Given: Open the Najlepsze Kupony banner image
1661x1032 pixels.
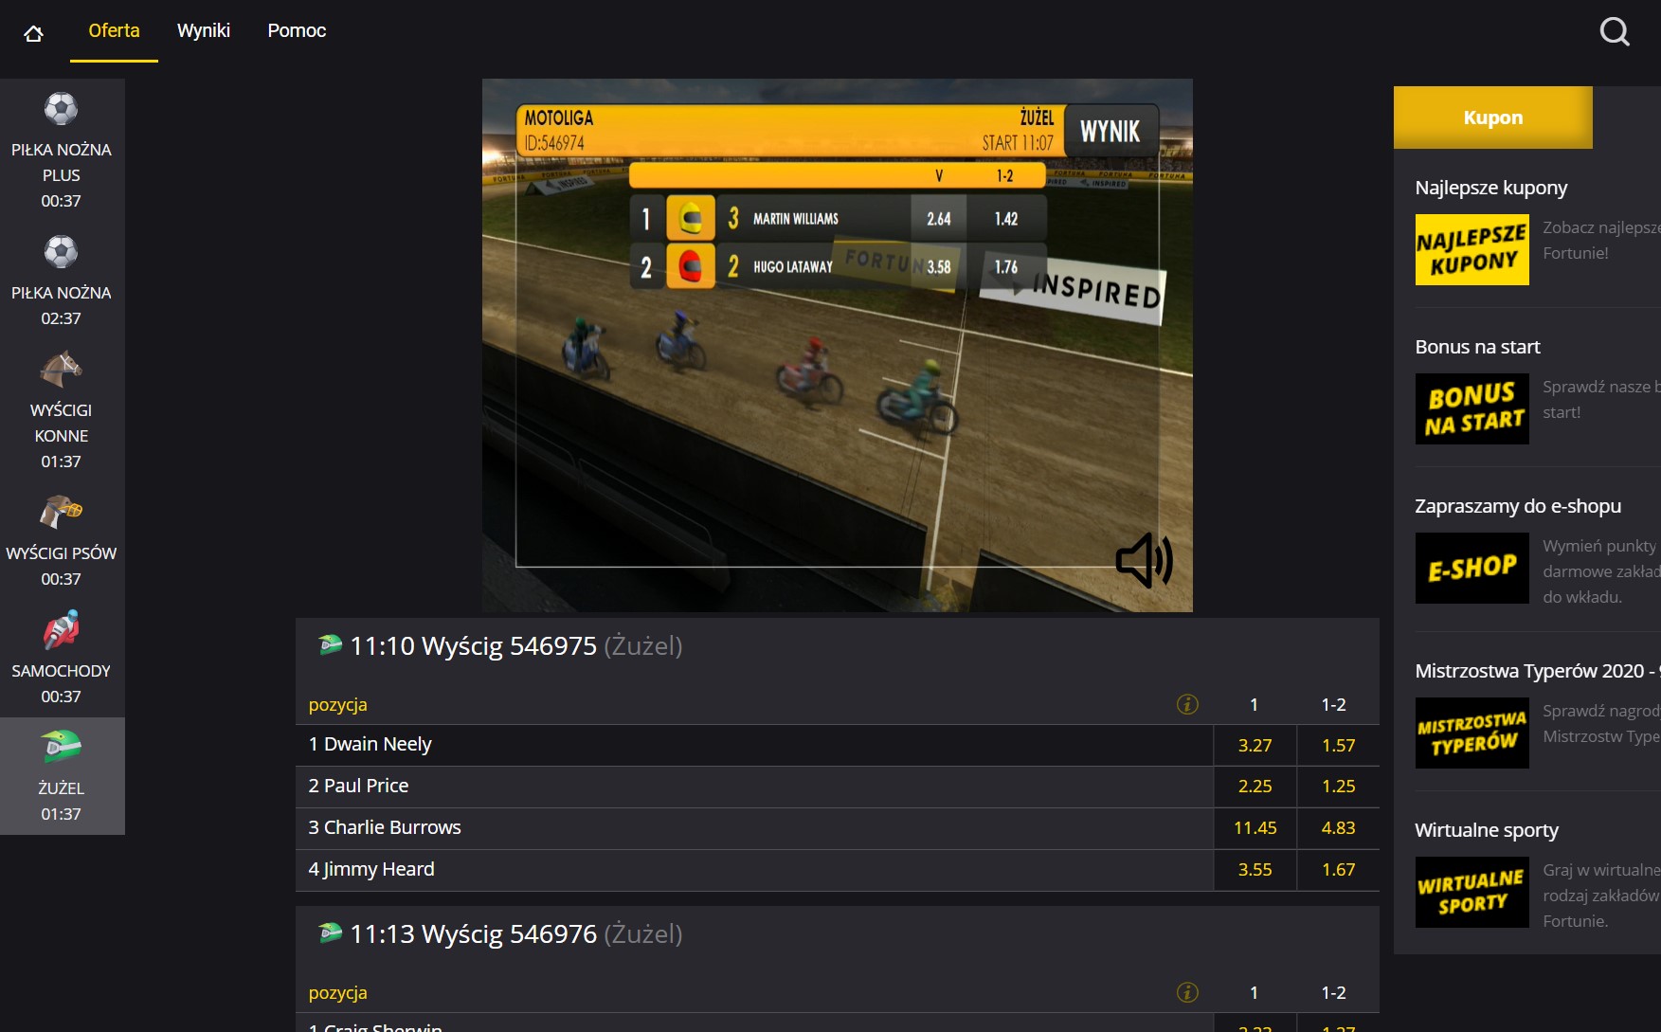Looking at the screenshot, I should [x=1472, y=250].
